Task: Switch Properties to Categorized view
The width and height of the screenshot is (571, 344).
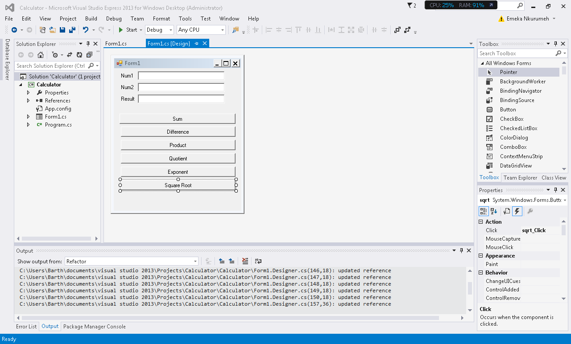Action: (484, 211)
